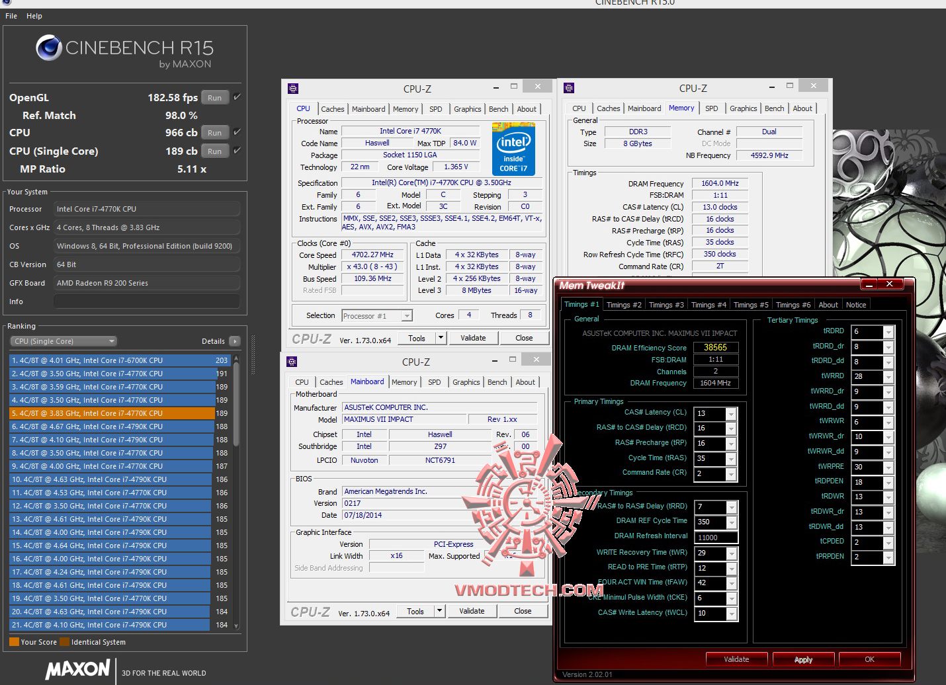Toggle the OpenGL test checkbox
Screen dimensions: 946x685
(237, 97)
